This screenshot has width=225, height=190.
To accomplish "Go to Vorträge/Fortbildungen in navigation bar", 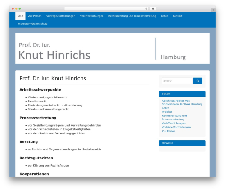I will coord(61,16).
